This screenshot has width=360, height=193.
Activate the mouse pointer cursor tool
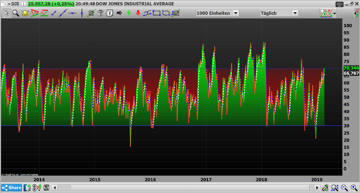coord(7,13)
